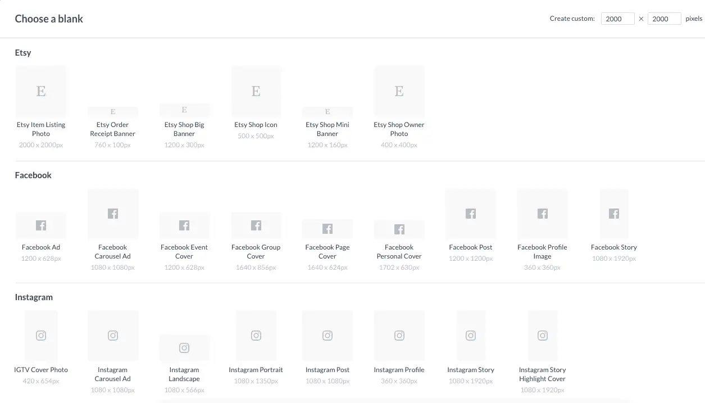This screenshot has width=705, height=403.
Task: Click the Facebook Group Cover label
Action: pos(256,252)
